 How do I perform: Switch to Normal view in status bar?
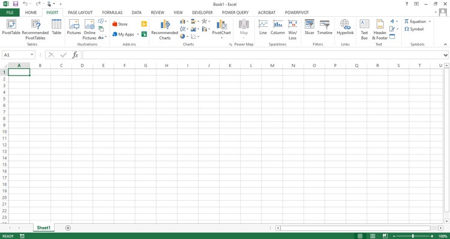(360, 236)
